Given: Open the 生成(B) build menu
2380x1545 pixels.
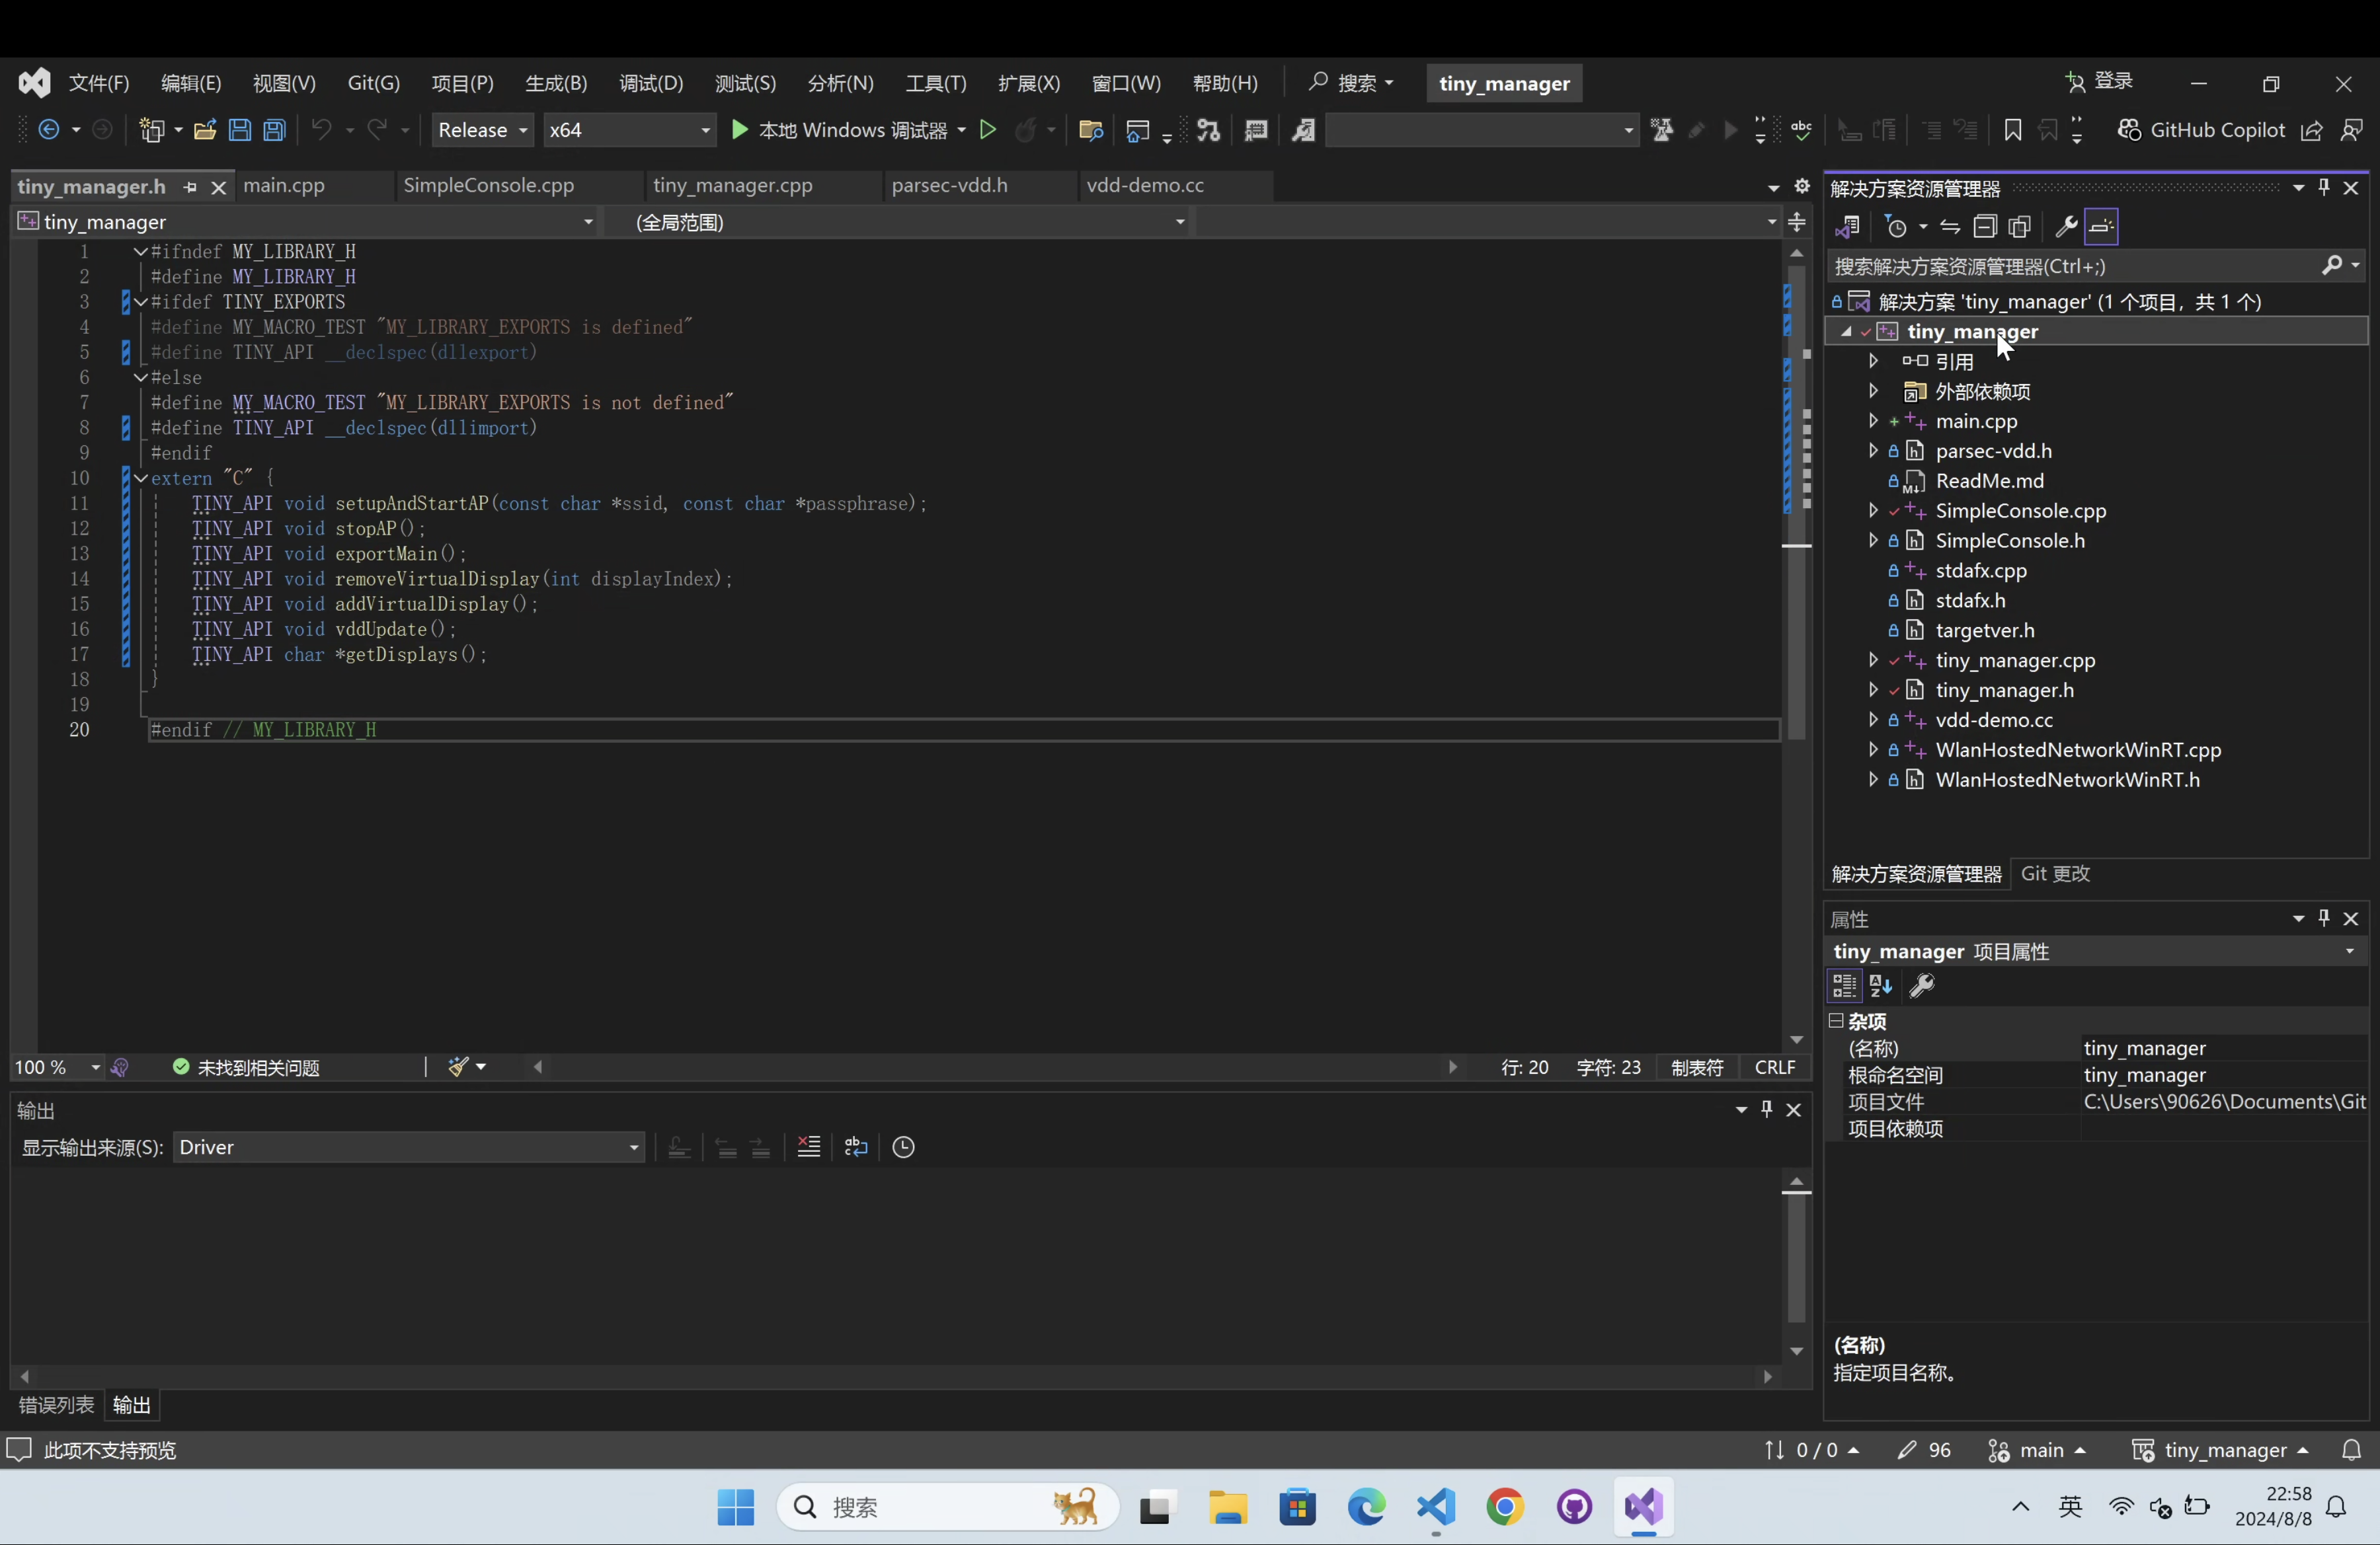Looking at the screenshot, I should tap(556, 83).
